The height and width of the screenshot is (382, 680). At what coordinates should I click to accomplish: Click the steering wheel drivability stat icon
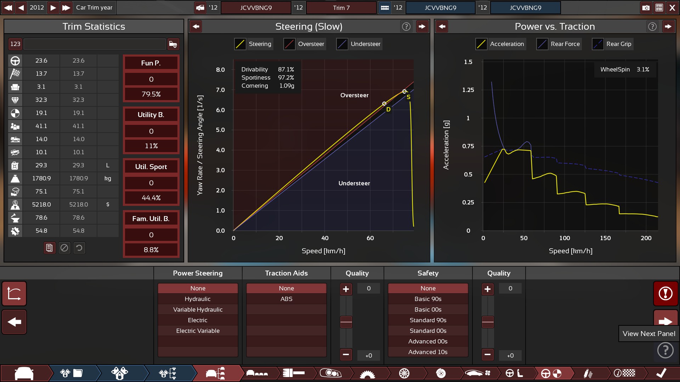click(x=15, y=60)
